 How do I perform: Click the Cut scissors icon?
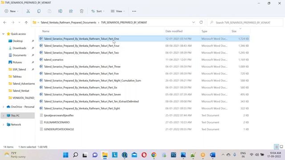(28, 11)
